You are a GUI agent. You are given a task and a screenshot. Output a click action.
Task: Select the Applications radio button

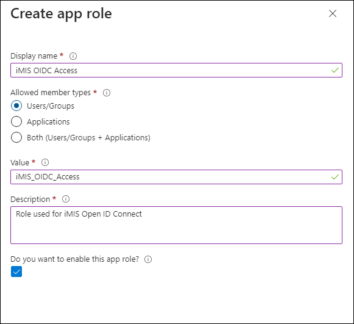16,121
